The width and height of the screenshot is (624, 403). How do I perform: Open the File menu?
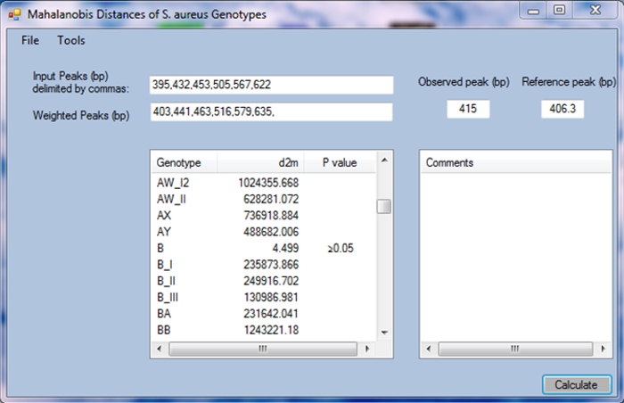[30, 40]
